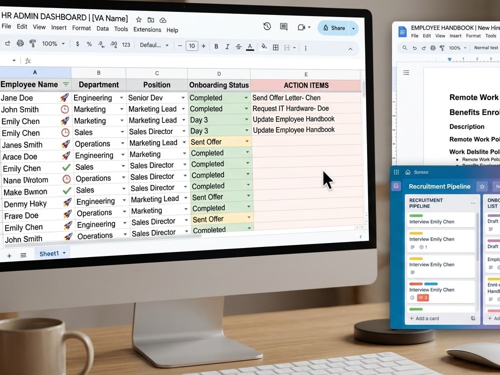Viewport: 500px width, 375px height.
Task: Open the Sheet1 tab dropdown arrow
Action: click(x=64, y=253)
